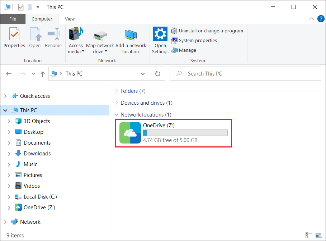Click Map network drive icon
This screenshot has height=241, width=326.
point(100,36)
